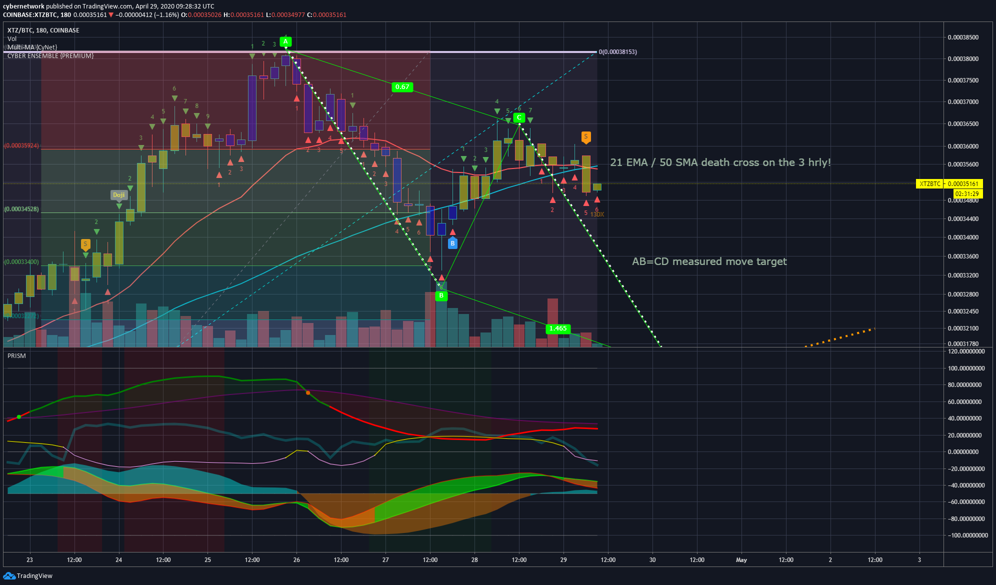
Task: Click the May label on the time axis
Action: click(741, 559)
